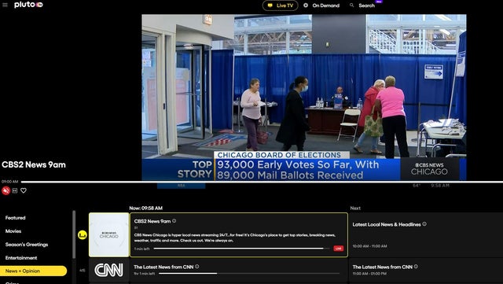Image resolution: width=503 pixels, height=284 pixels.
Task: Click the CNN channel logo thumbnail
Action: coord(109,271)
